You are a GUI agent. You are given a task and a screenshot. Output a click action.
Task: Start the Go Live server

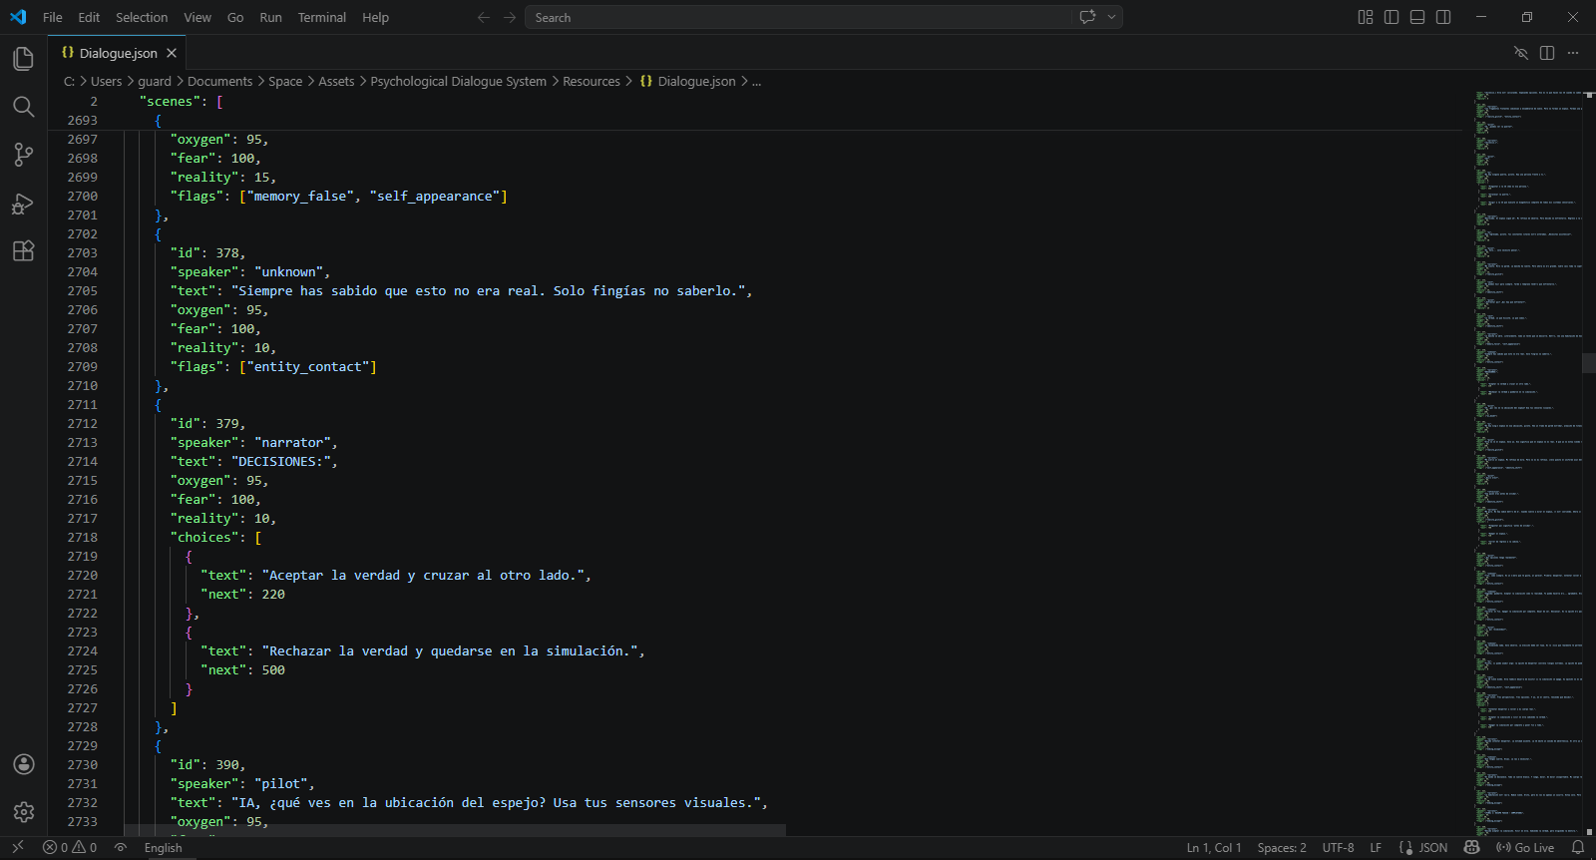[x=1525, y=848]
